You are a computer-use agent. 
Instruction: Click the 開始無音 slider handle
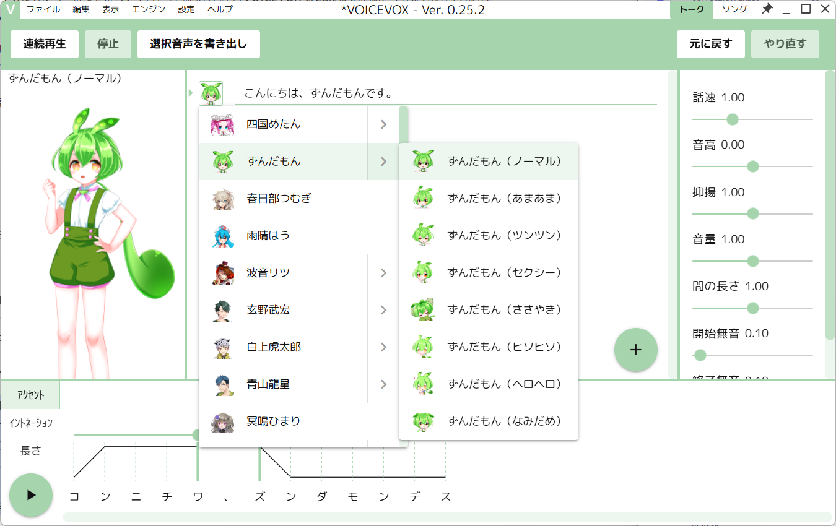(700, 355)
